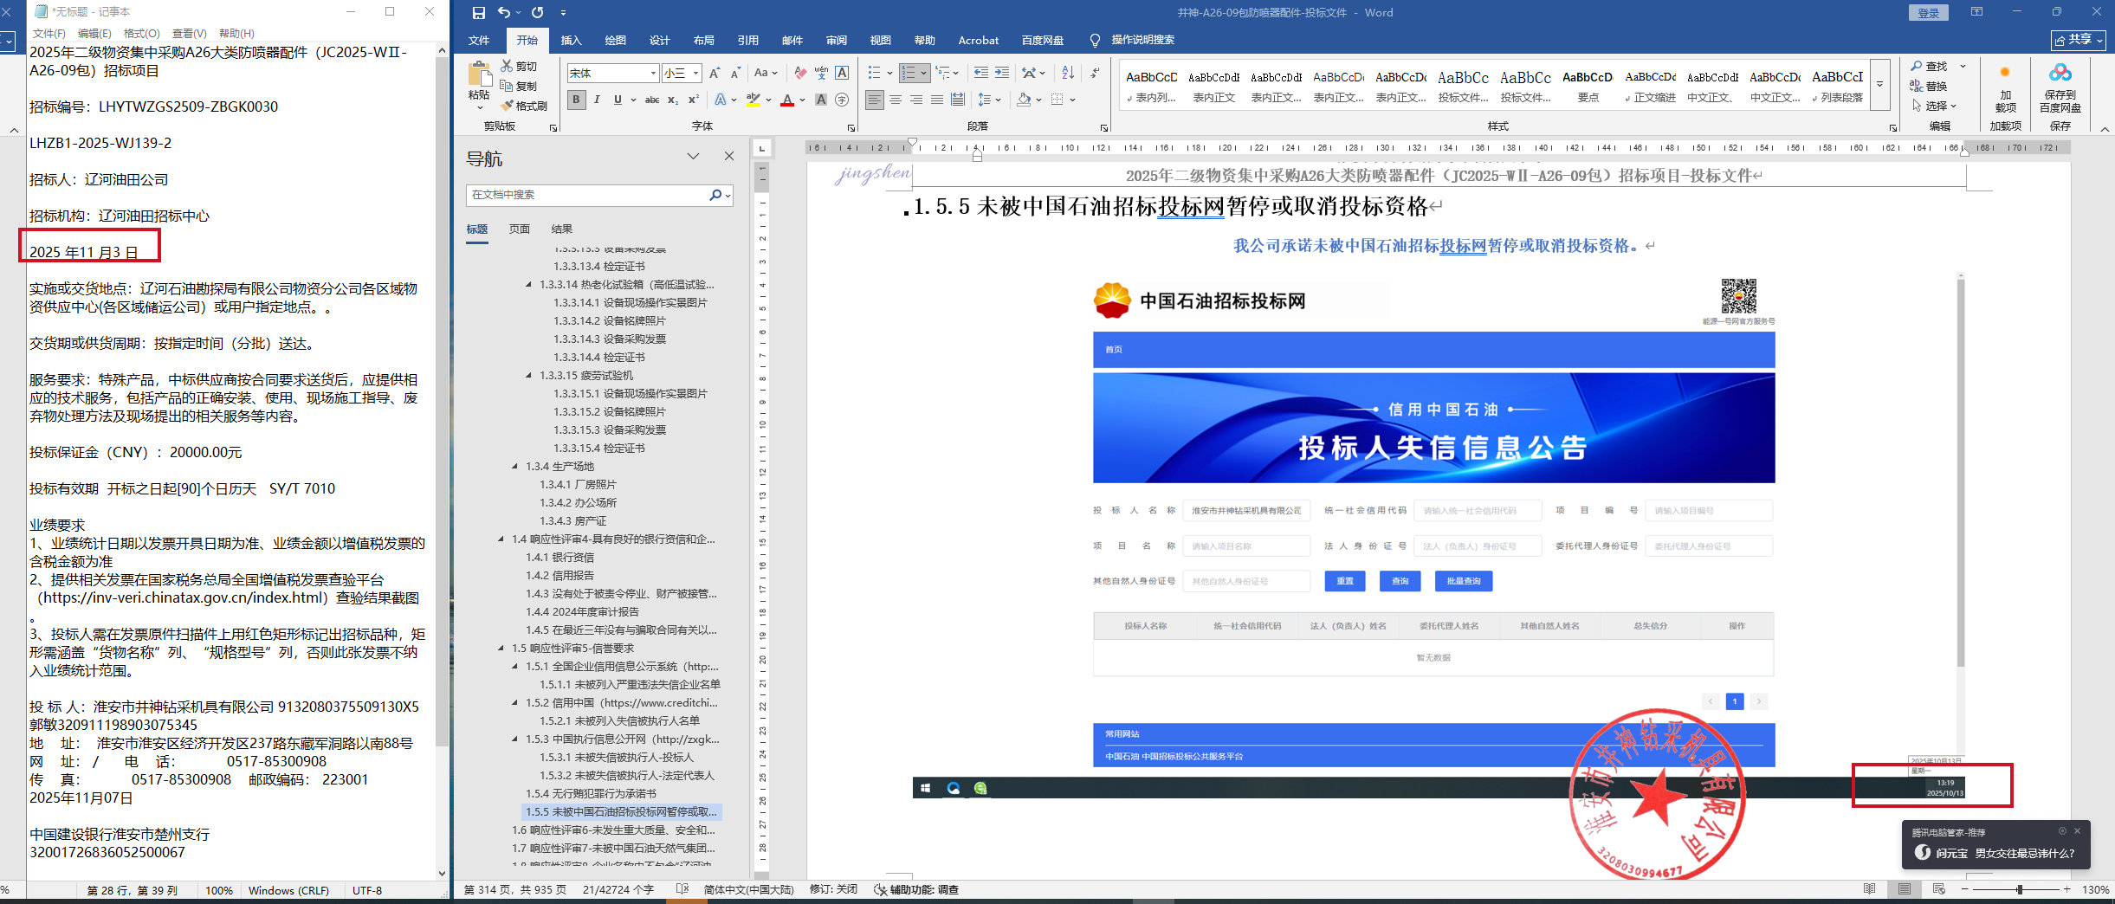Click the distributed alignment icon
The width and height of the screenshot is (2115, 904).
click(x=958, y=100)
